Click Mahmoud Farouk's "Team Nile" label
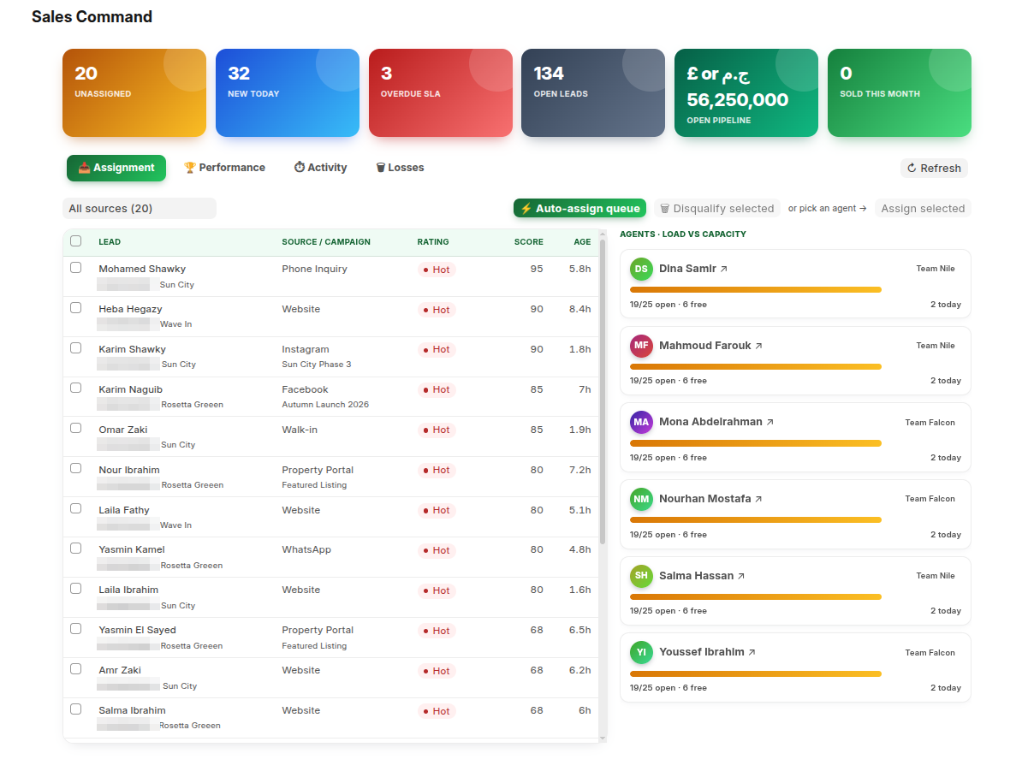 [x=936, y=346]
